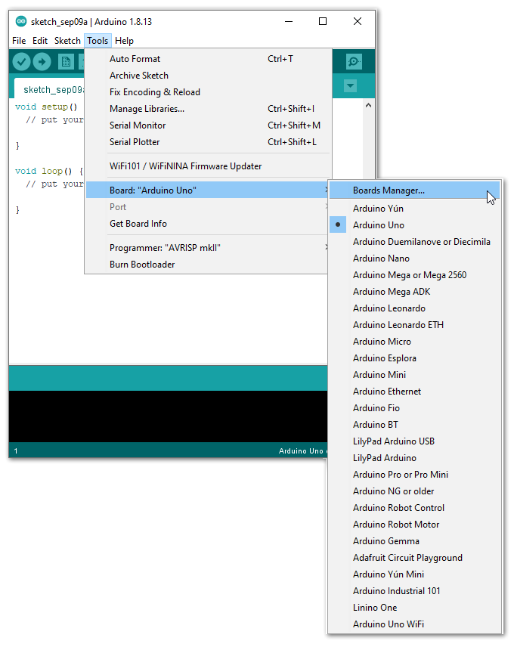Viewport: 514px width, 647px height.
Task: Open the tab dropdown arrow button
Action: pos(350,86)
